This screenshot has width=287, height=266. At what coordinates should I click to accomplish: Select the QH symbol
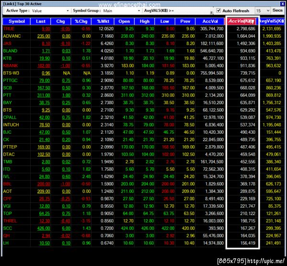pos(6,235)
